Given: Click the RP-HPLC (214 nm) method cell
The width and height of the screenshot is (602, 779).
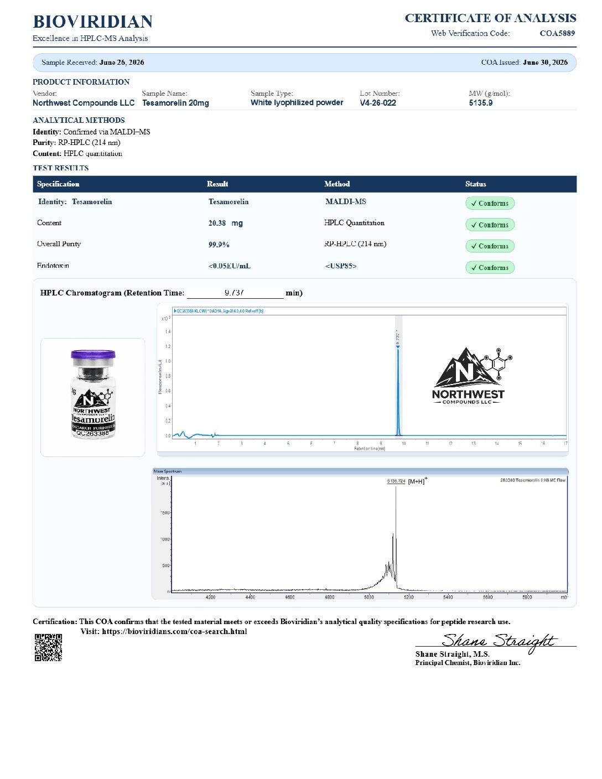Looking at the screenshot, I should pos(355,244).
